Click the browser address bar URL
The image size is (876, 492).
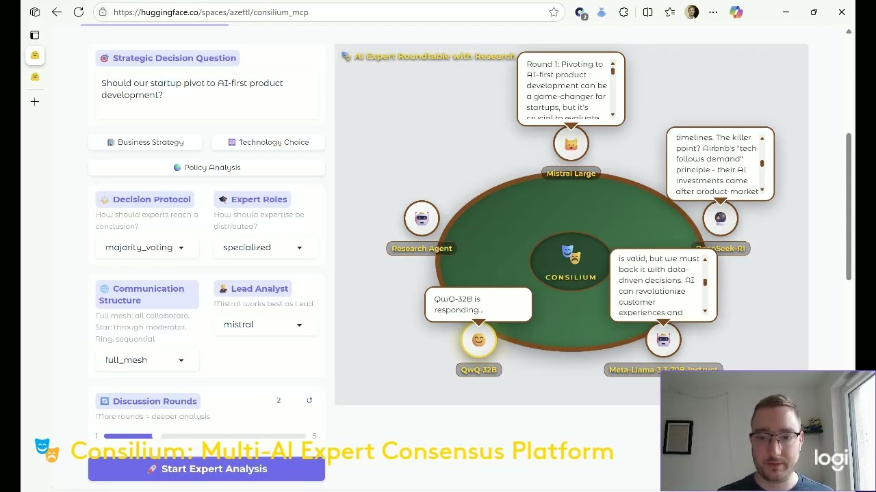[x=211, y=12]
